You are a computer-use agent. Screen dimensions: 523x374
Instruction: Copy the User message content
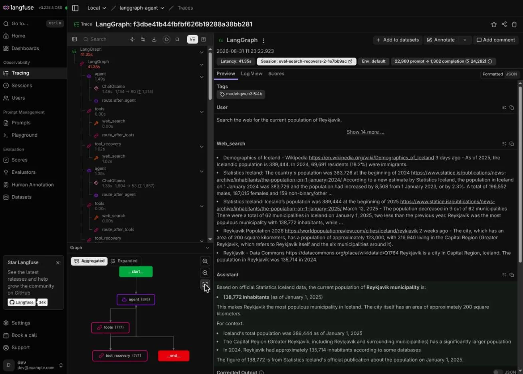click(512, 108)
